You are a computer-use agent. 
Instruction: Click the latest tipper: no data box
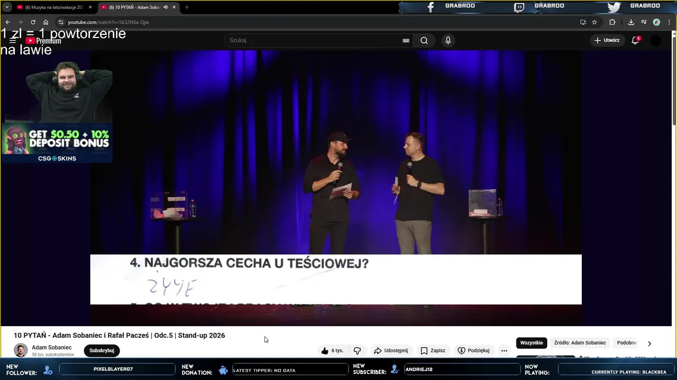[290, 370]
